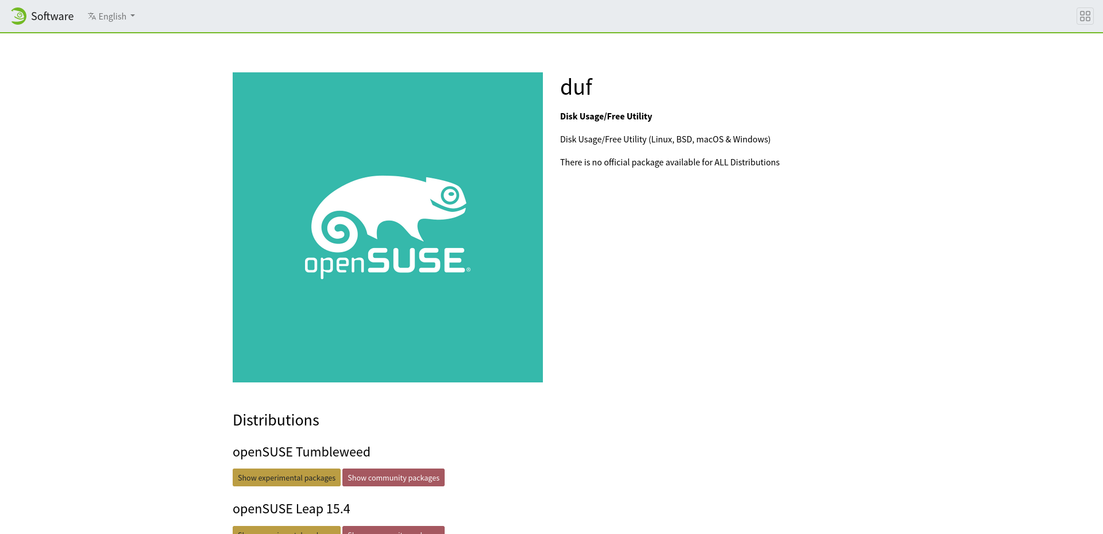Show experimental packages for openSUSE Tumbleweed
This screenshot has height=534, width=1103.
286,478
